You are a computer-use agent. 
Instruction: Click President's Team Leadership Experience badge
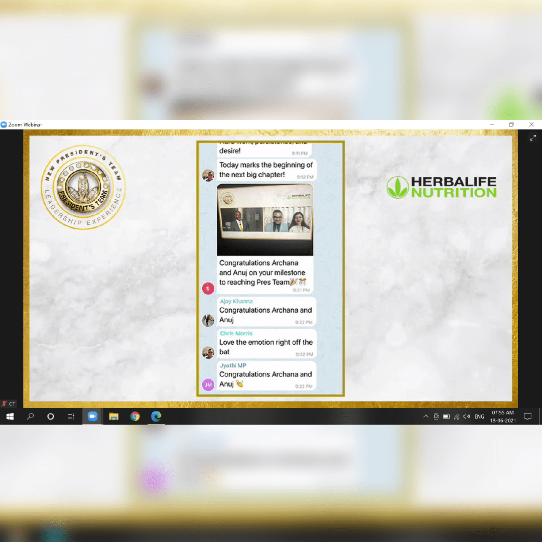[83, 187]
